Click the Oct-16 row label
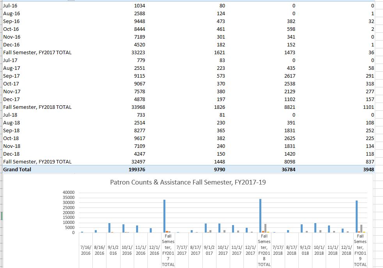Screen dimensions: 383x268 [11, 29]
